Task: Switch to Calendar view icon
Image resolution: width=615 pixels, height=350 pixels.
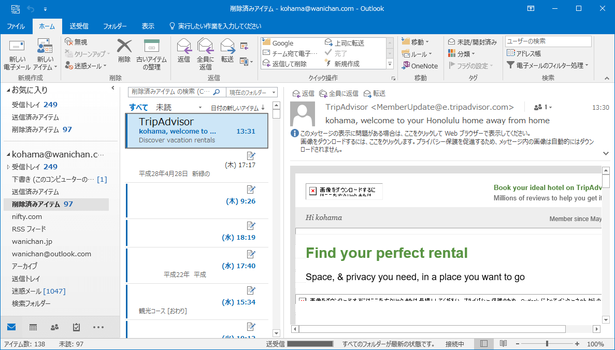Action: tap(33, 327)
